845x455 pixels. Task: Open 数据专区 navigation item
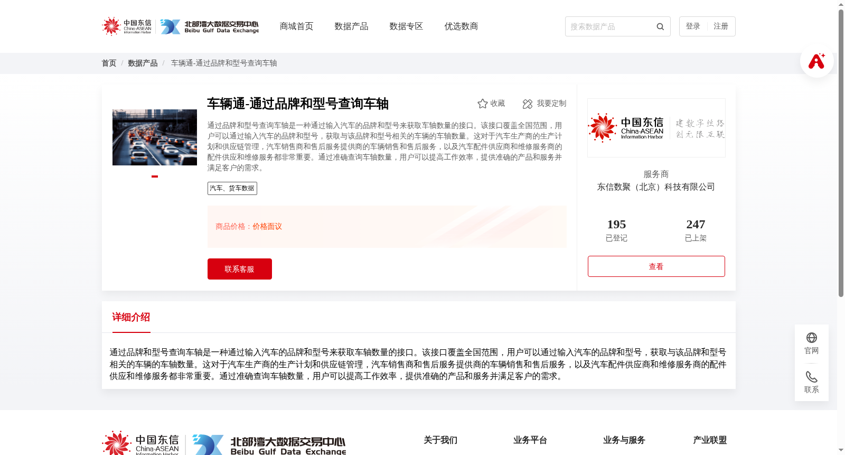(x=406, y=26)
